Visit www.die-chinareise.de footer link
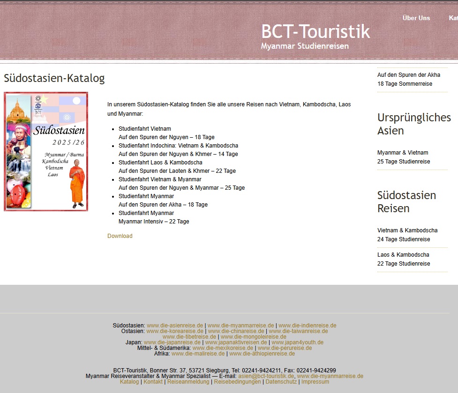The image size is (458, 393). pyautogui.click(x=236, y=331)
